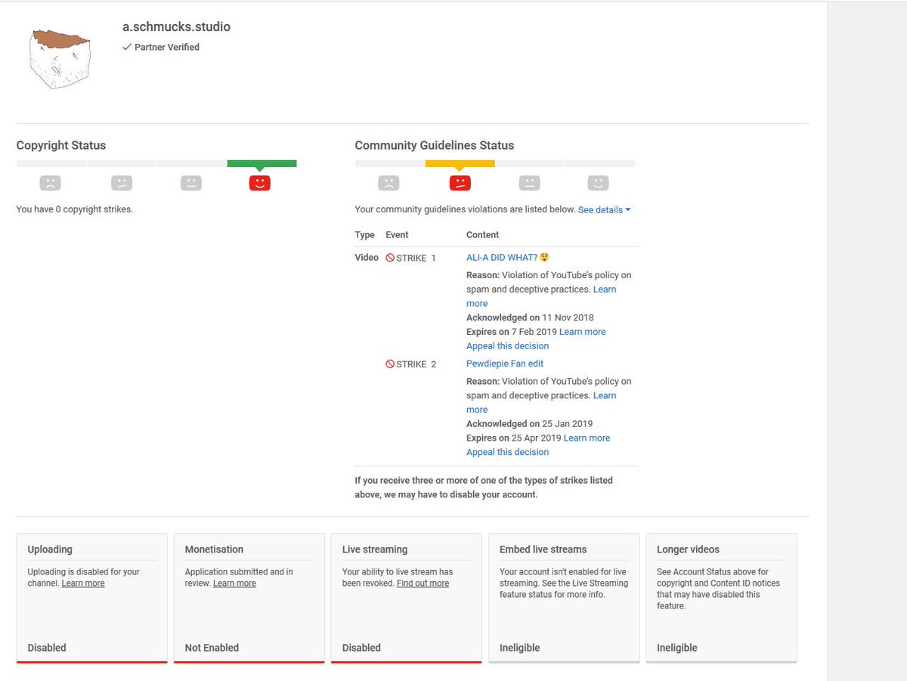The image size is (907, 681).
Task: Click the Disabled status in Live streaming card
Action: (x=361, y=648)
